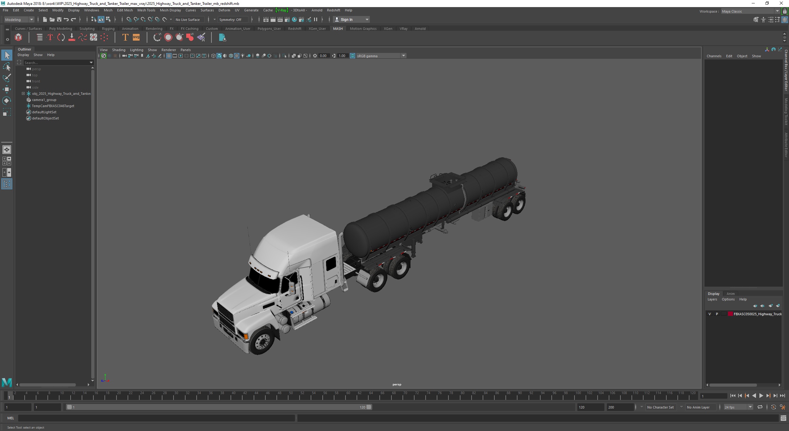Click the Snap to grids icon
Image resolution: width=789 pixels, height=431 pixels.
[129, 20]
